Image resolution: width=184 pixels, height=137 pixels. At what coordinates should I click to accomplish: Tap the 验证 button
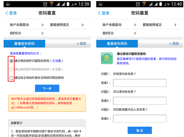click(140, 130)
